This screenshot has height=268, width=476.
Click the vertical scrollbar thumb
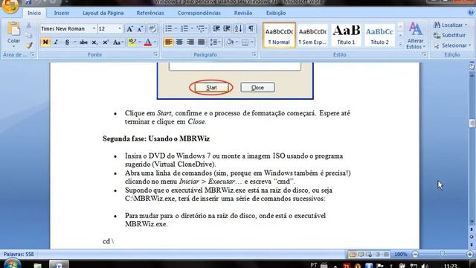click(x=472, y=123)
